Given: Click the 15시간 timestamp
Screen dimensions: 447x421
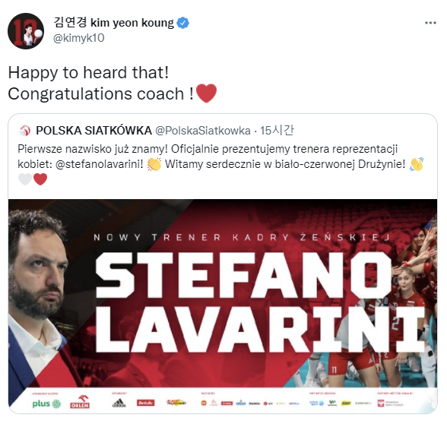Looking at the screenshot, I should click(277, 131).
